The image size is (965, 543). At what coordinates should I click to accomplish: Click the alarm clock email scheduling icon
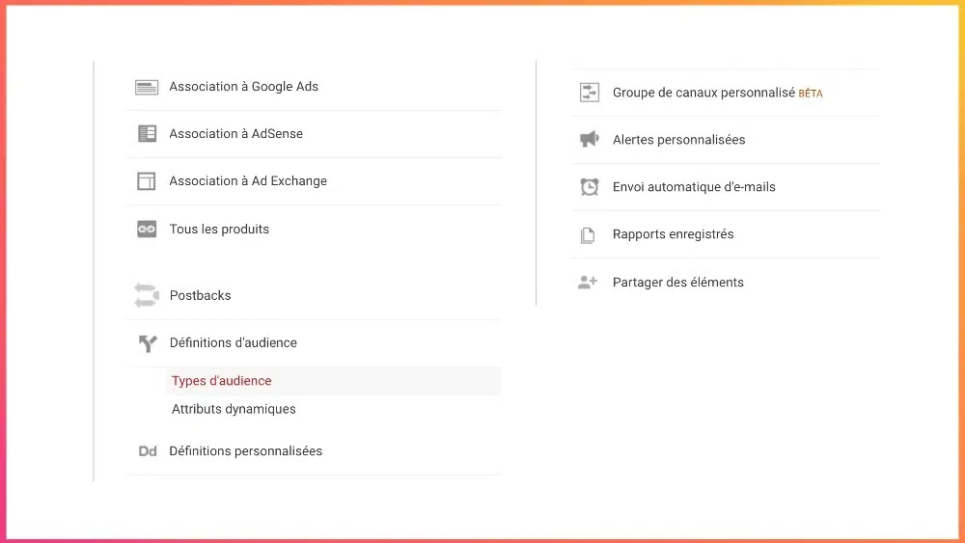(590, 187)
